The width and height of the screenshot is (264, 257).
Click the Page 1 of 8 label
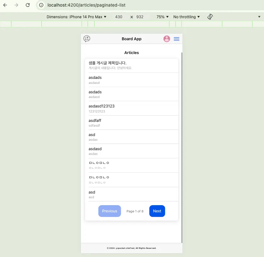[x=135, y=211]
